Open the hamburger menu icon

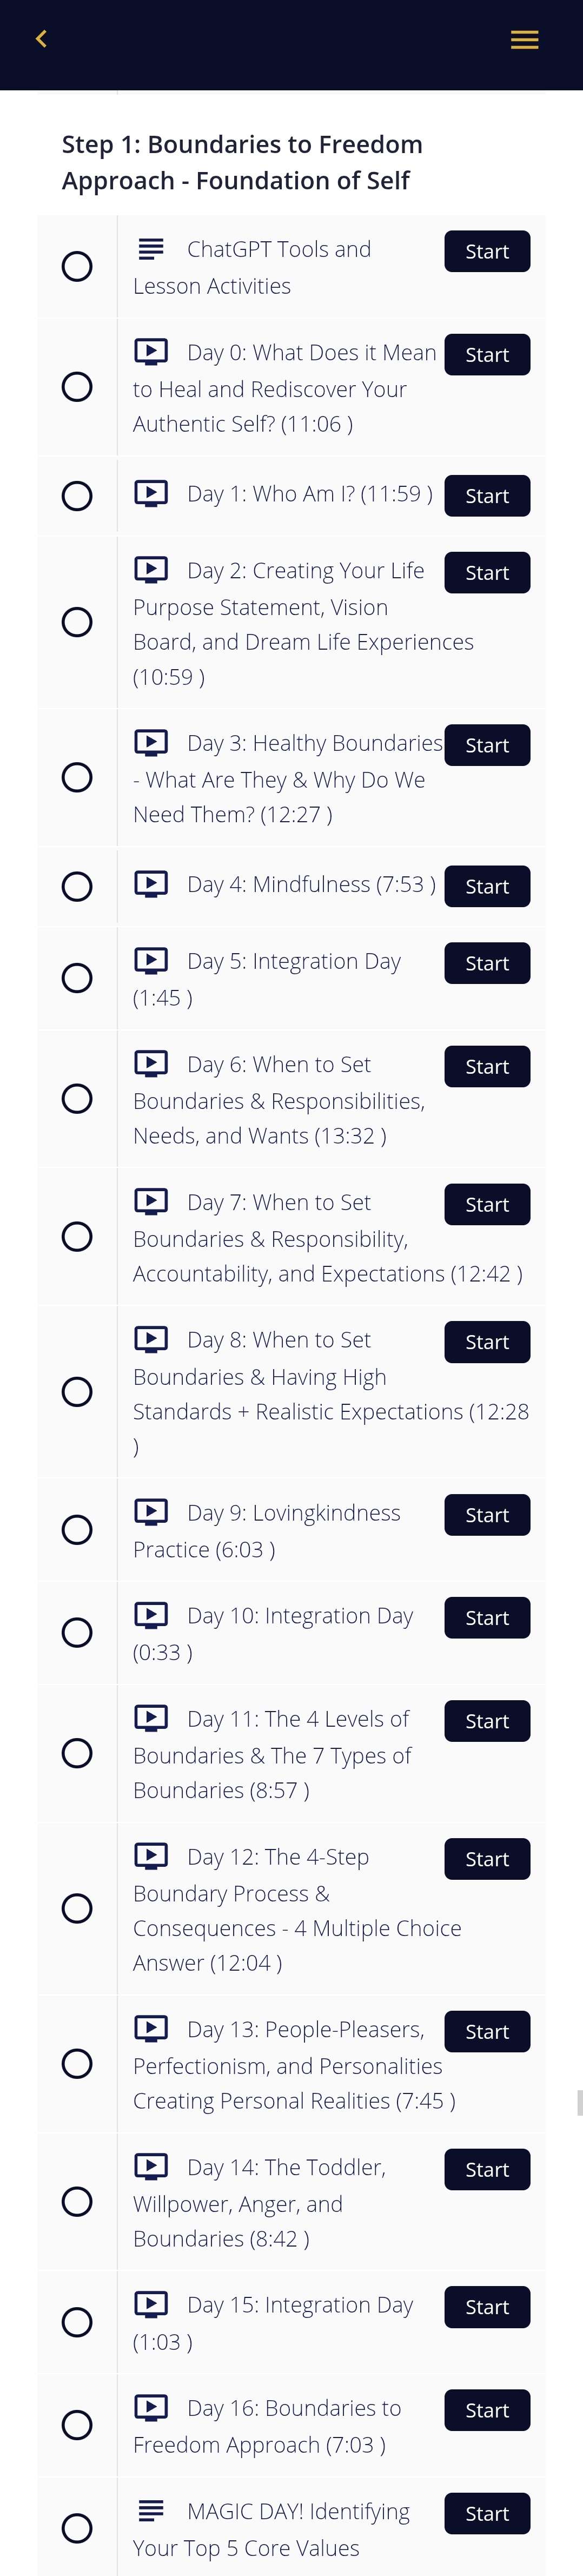pos(524,40)
